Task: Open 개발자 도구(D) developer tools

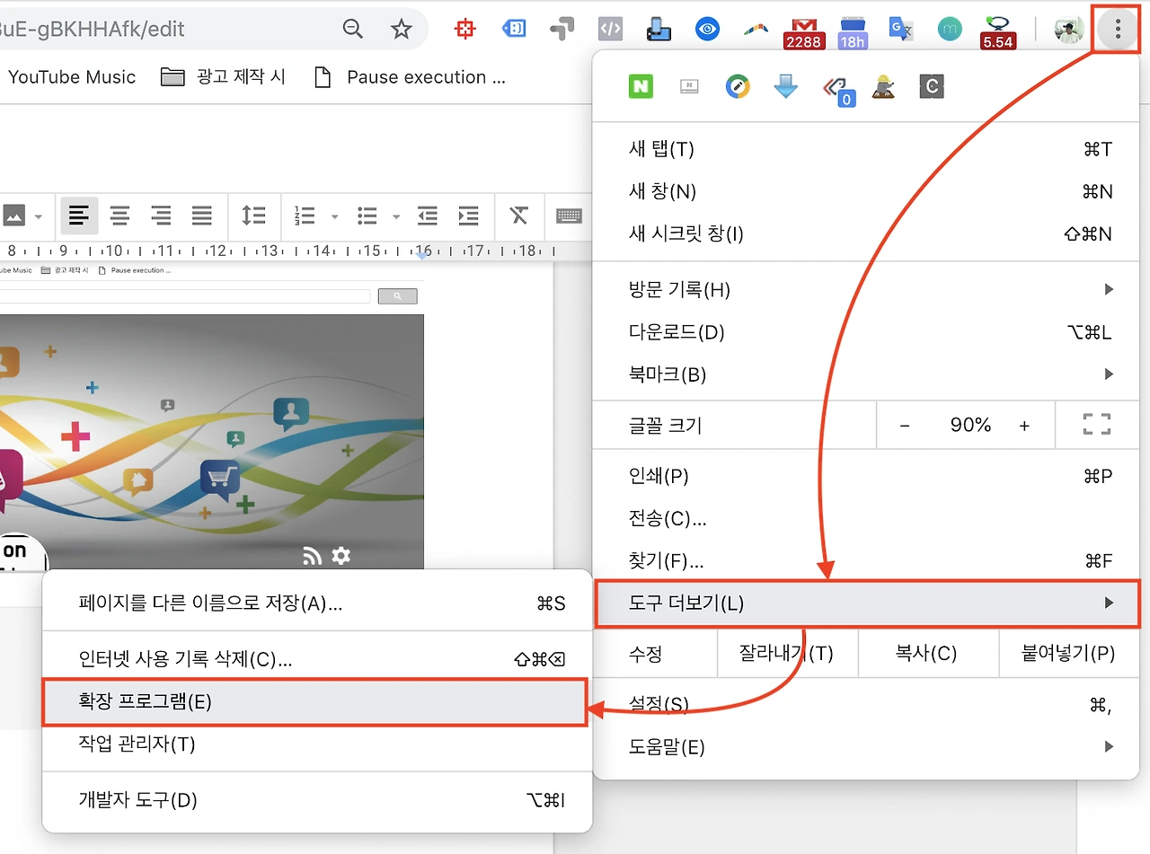Action: click(317, 799)
